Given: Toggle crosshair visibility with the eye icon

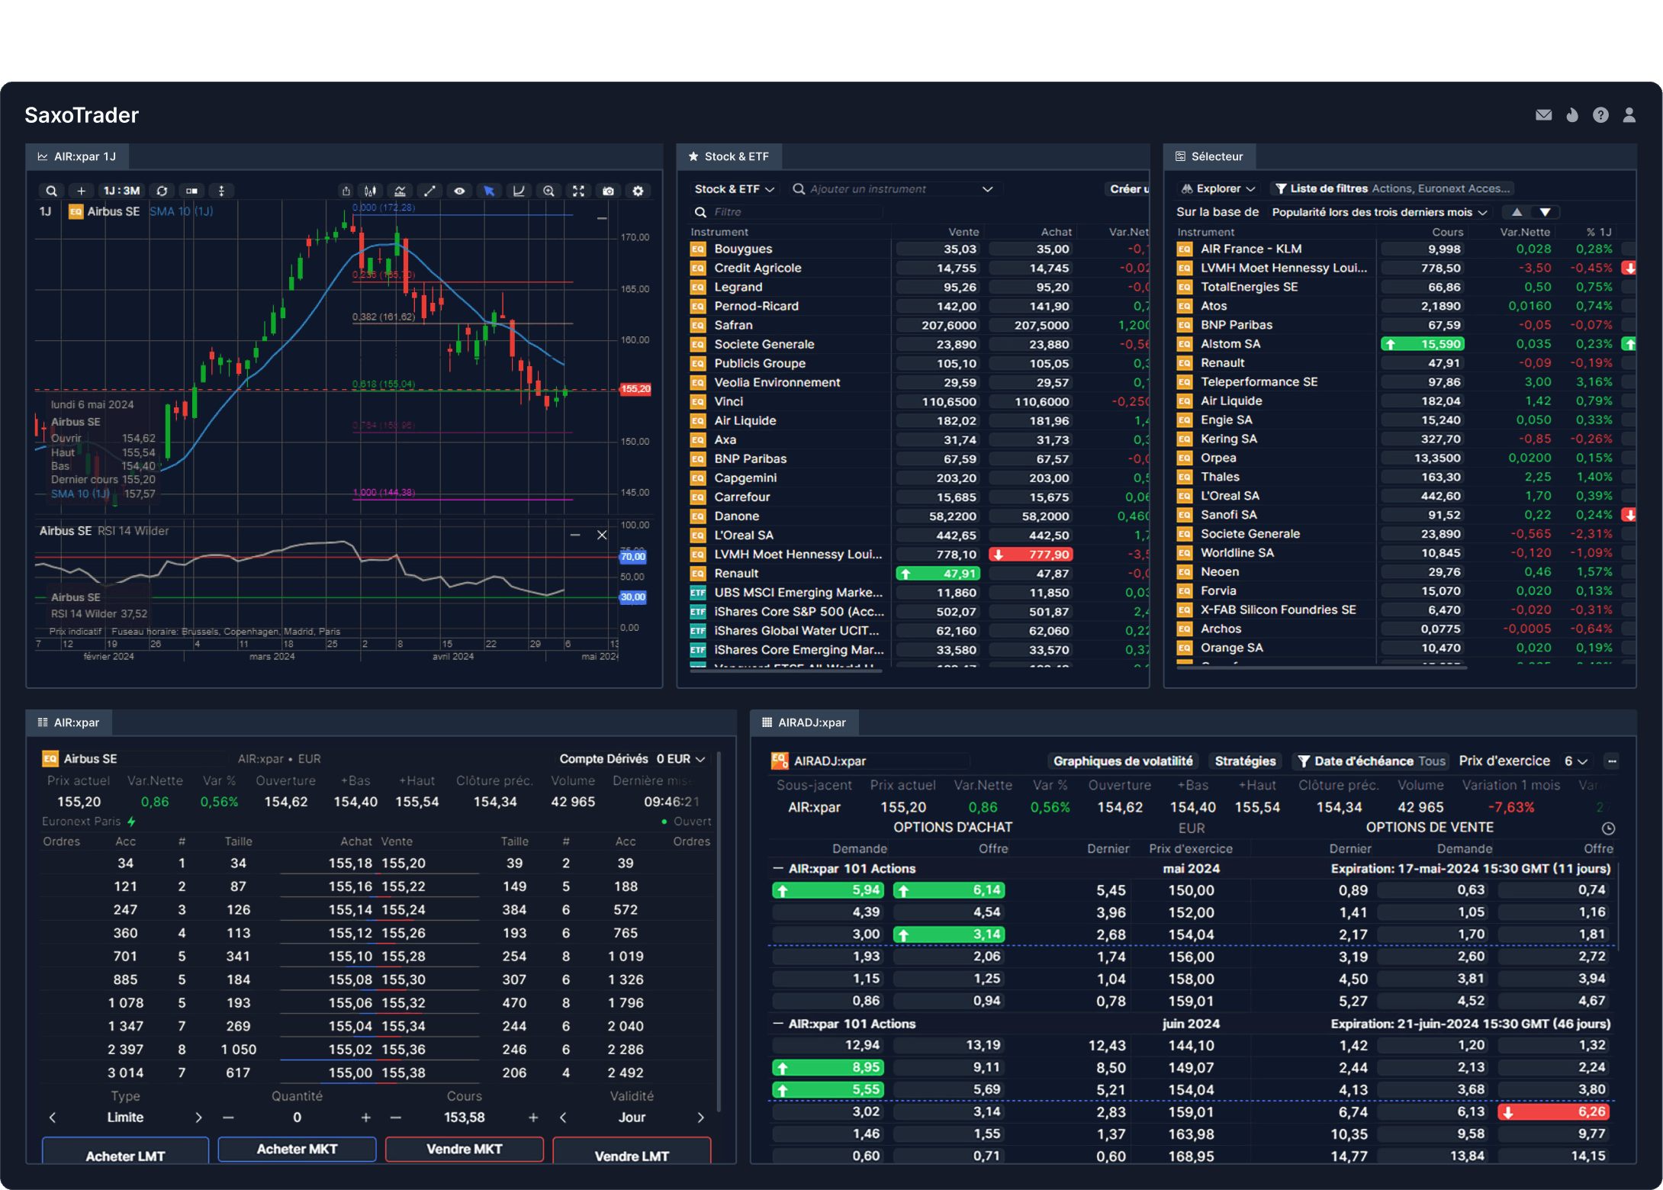Looking at the screenshot, I should click(x=459, y=191).
